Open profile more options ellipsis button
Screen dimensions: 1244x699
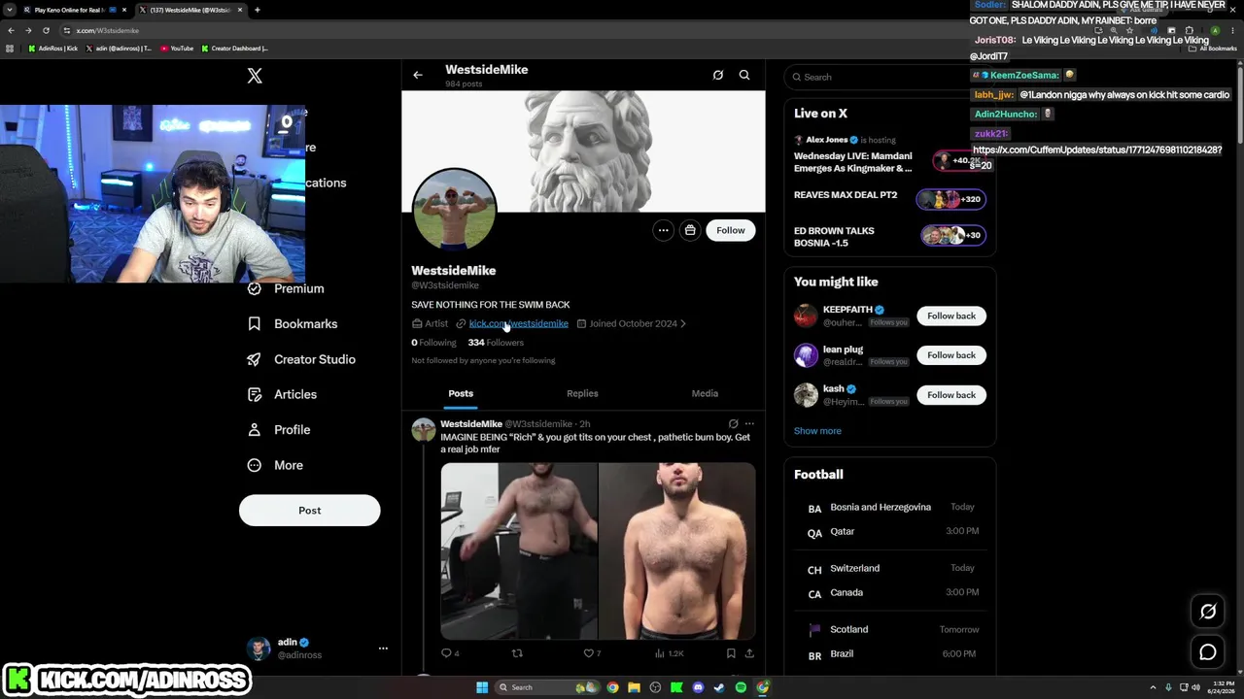[663, 230]
